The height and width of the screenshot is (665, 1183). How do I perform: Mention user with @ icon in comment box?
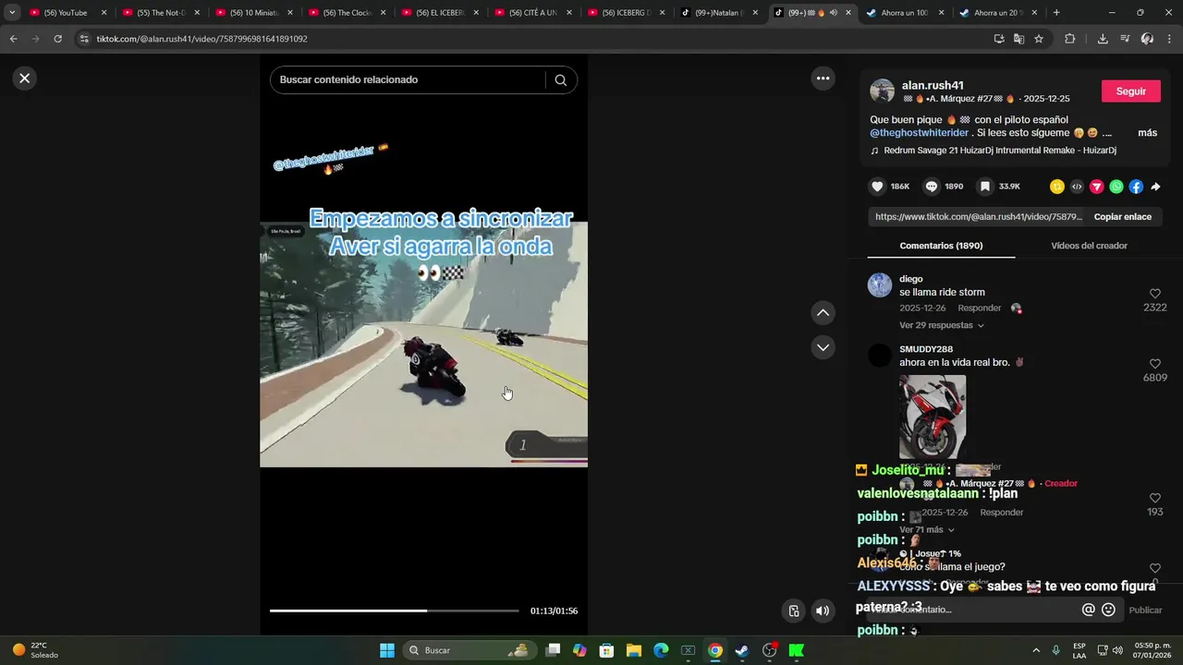[x=1088, y=610]
